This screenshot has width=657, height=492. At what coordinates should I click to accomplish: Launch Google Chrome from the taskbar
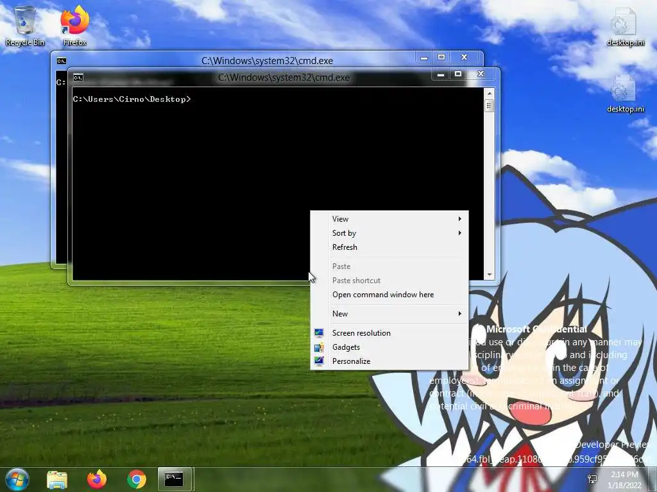pos(137,479)
